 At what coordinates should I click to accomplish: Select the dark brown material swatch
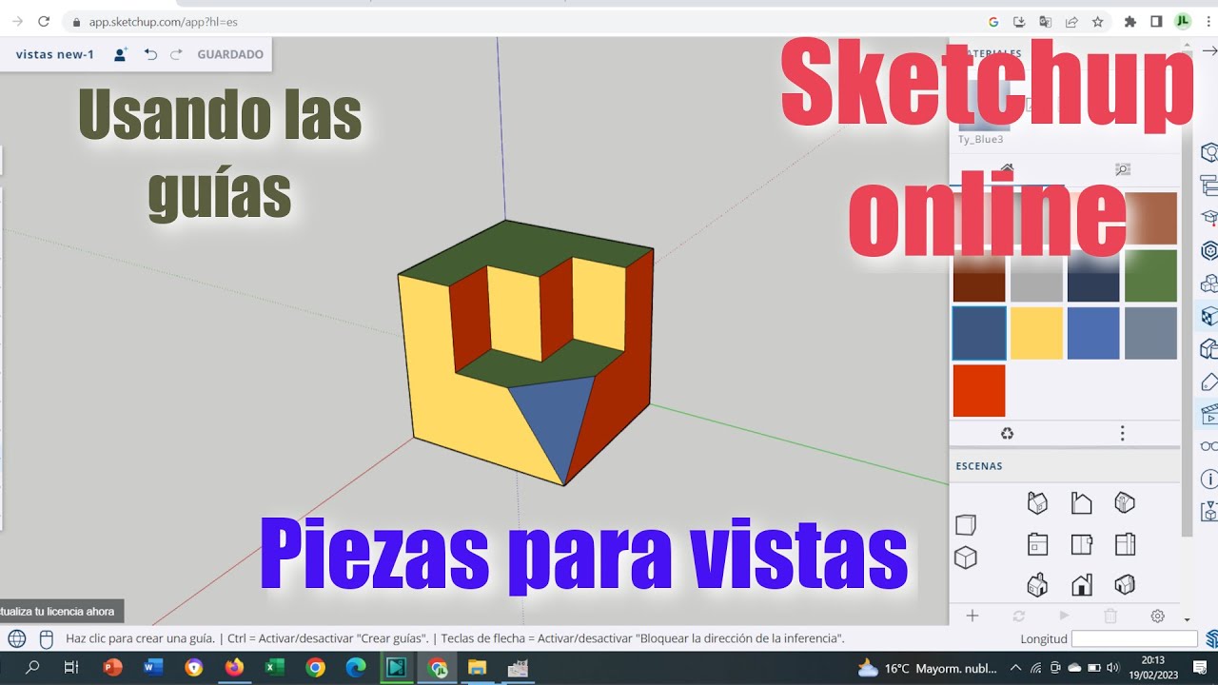tap(979, 276)
